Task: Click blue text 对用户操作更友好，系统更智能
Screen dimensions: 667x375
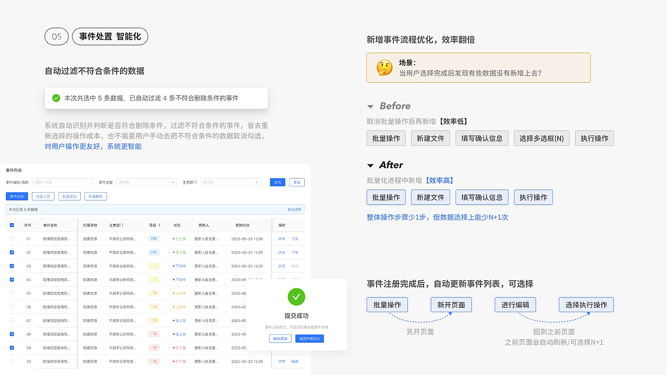Action: 93,146
